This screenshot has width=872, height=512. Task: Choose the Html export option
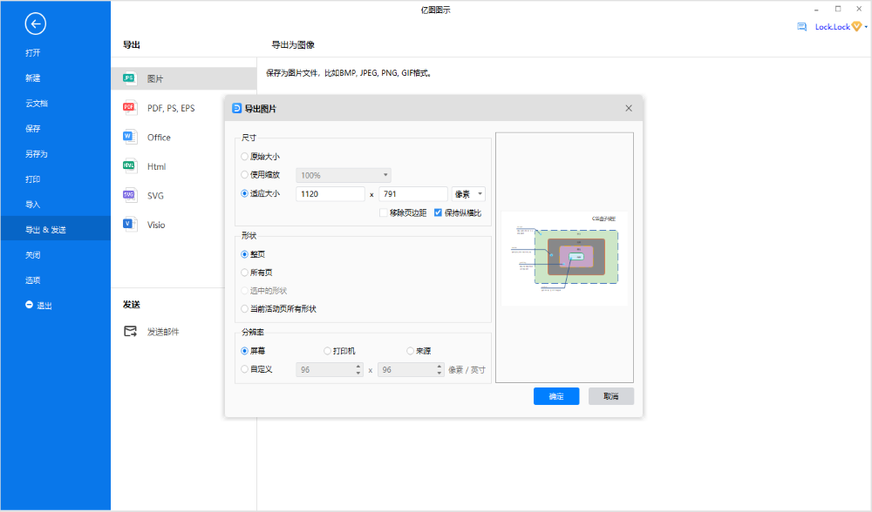(156, 166)
